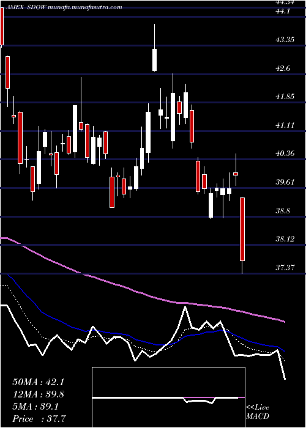
Task: Click the AMEX SDOW munafa.munafasutra.com title text
Action: [x=63, y=7]
